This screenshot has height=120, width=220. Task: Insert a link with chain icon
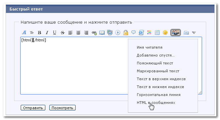94,33
